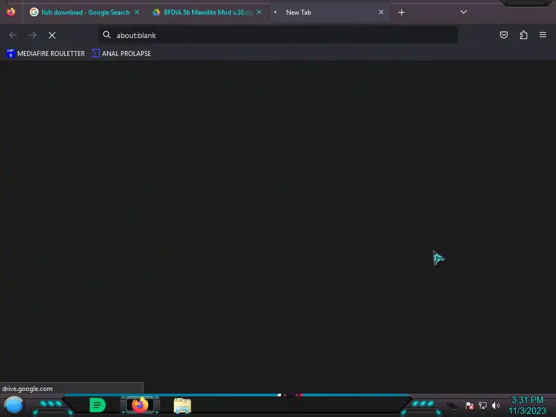
Task: Open the Extensions puzzle icon
Action: (524, 35)
